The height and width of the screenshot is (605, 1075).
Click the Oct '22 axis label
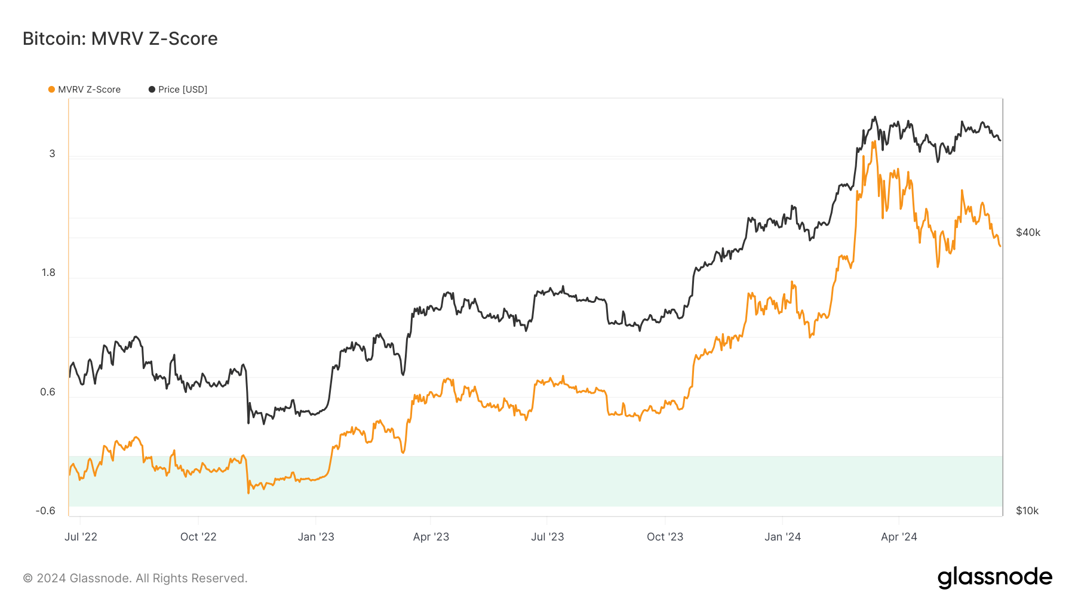tap(198, 536)
